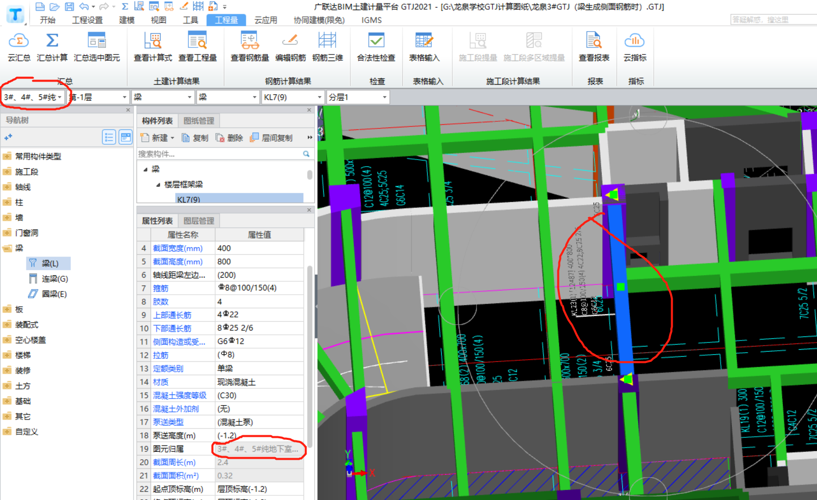817x500 pixels.
Task: Open the 视图 ribbon tab
Action: [158, 20]
